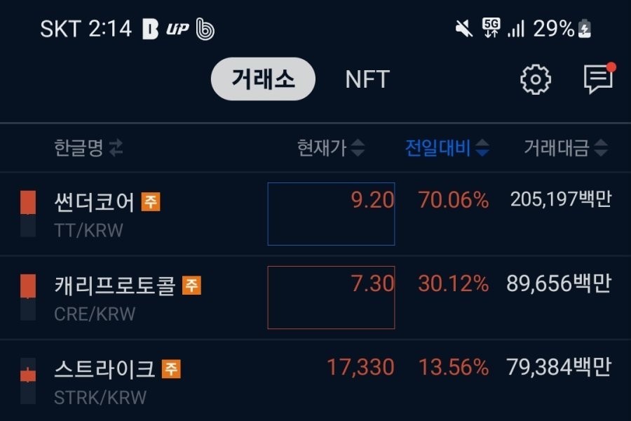Sort the list by 거래대금
Viewport: 631px width, 421px height.
tap(565, 148)
